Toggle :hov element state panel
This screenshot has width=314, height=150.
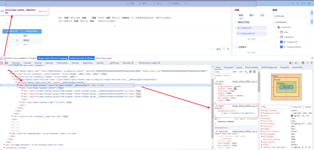pos(234,72)
